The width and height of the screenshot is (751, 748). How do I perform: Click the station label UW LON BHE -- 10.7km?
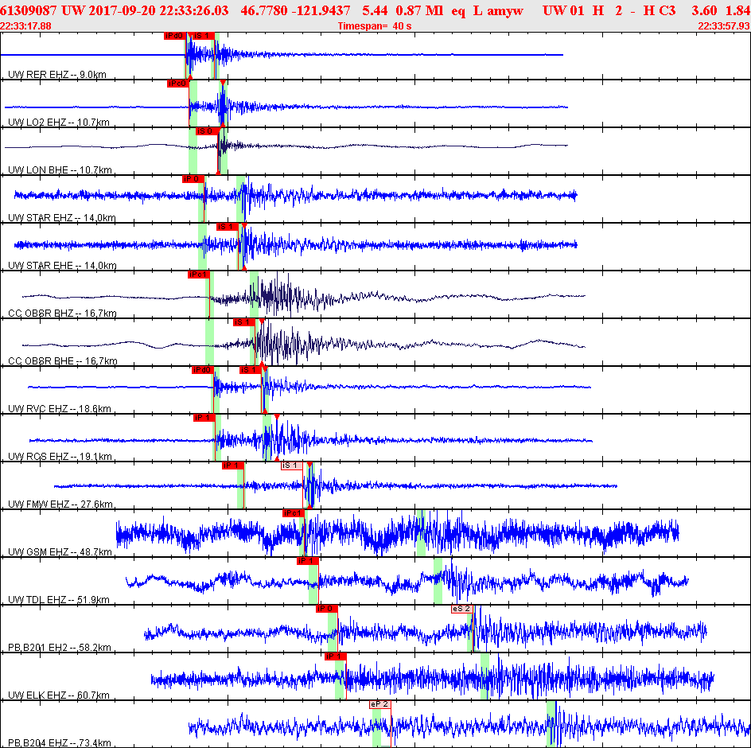click(60, 169)
